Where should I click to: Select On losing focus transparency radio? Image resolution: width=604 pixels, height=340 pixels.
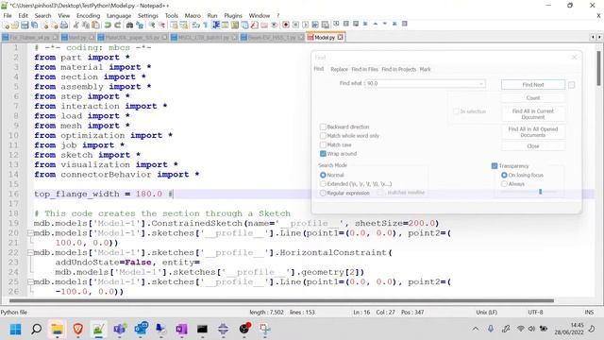504,175
